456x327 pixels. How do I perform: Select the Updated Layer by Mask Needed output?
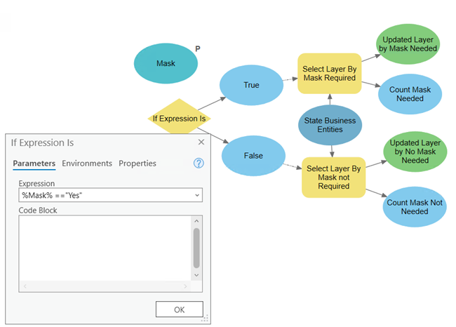tap(408, 44)
